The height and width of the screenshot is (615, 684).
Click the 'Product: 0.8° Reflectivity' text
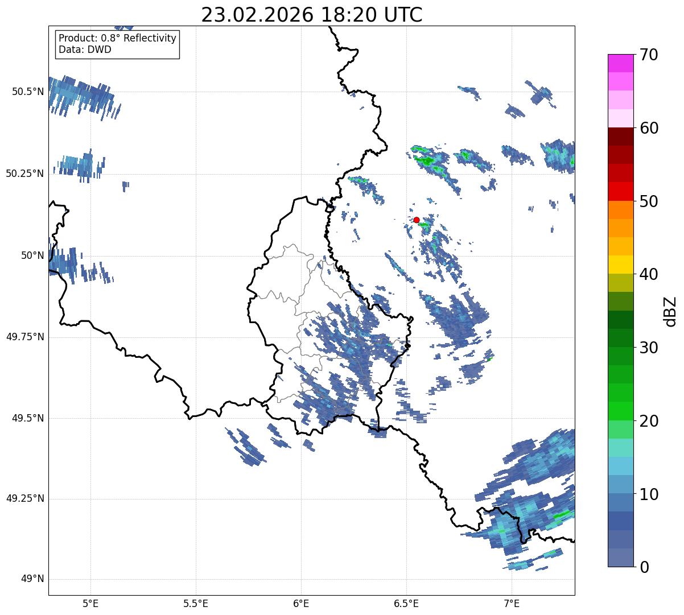click(118, 38)
